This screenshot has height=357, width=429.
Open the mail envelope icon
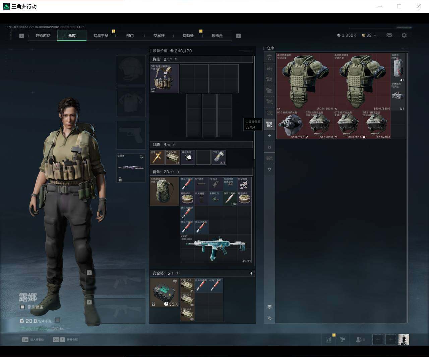point(389,35)
